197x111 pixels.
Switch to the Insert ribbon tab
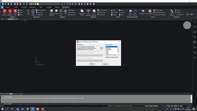point(16,7)
